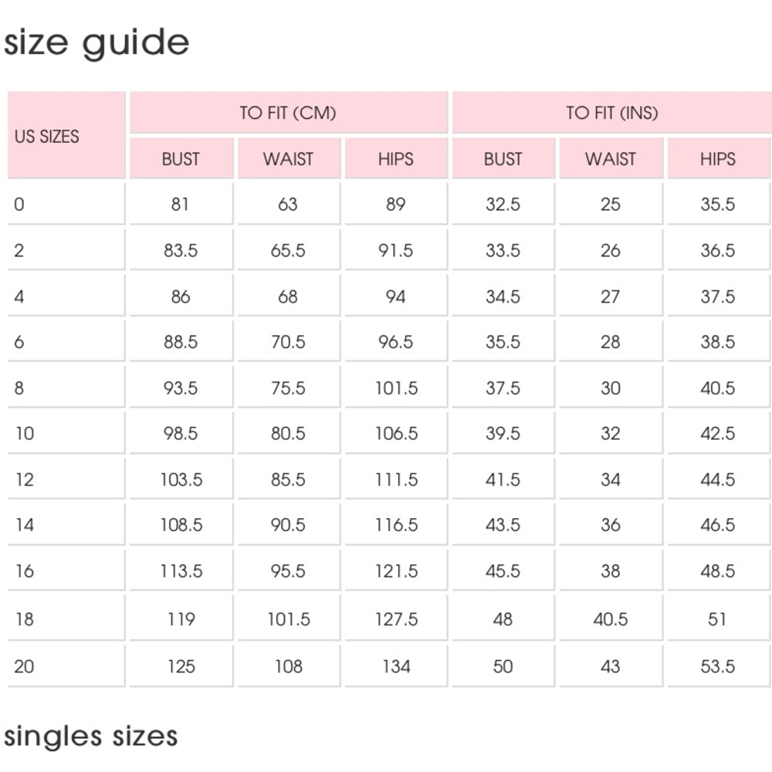Click the HIPS column header under INS
Viewport: 772px width, 772px height.
point(718,158)
